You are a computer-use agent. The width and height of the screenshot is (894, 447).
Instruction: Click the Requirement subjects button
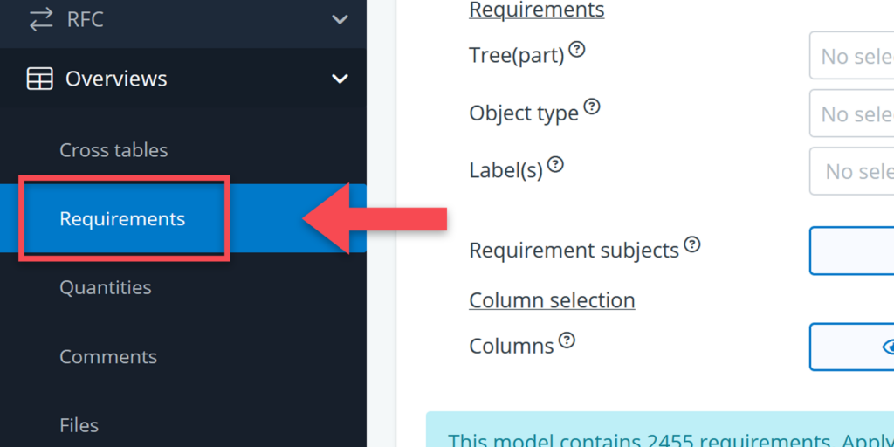(x=852, y=251)
